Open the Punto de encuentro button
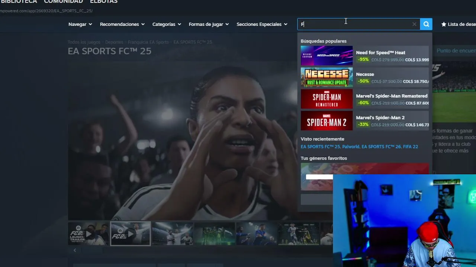 456,50
